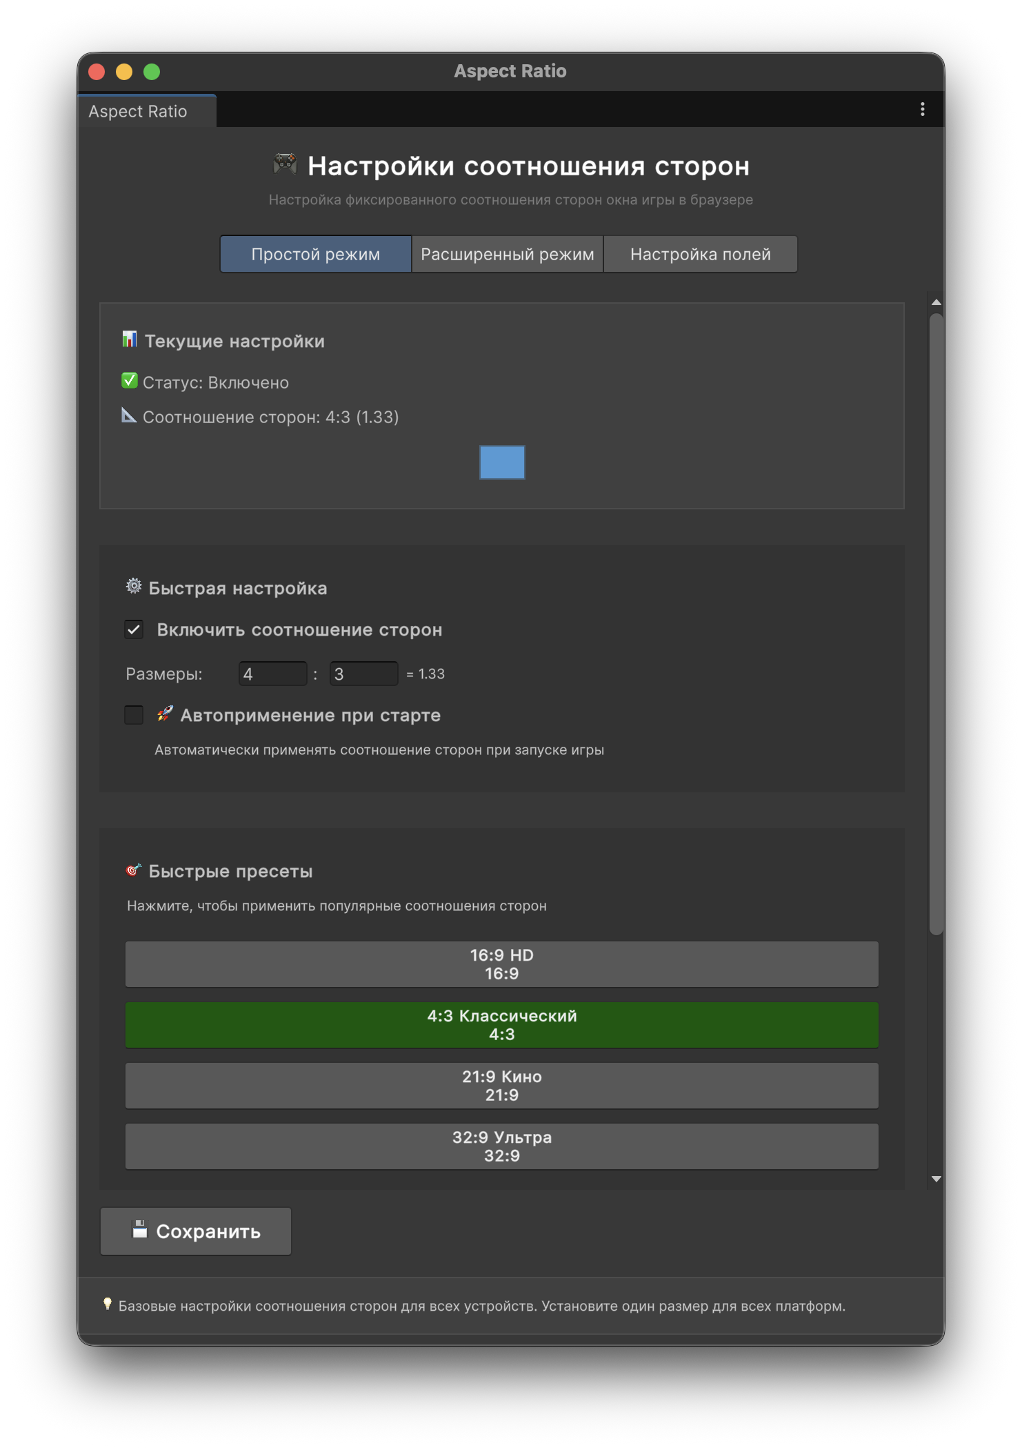
Task: Click the blue aspect ratio preview rectangle
Action: (502, 462)
